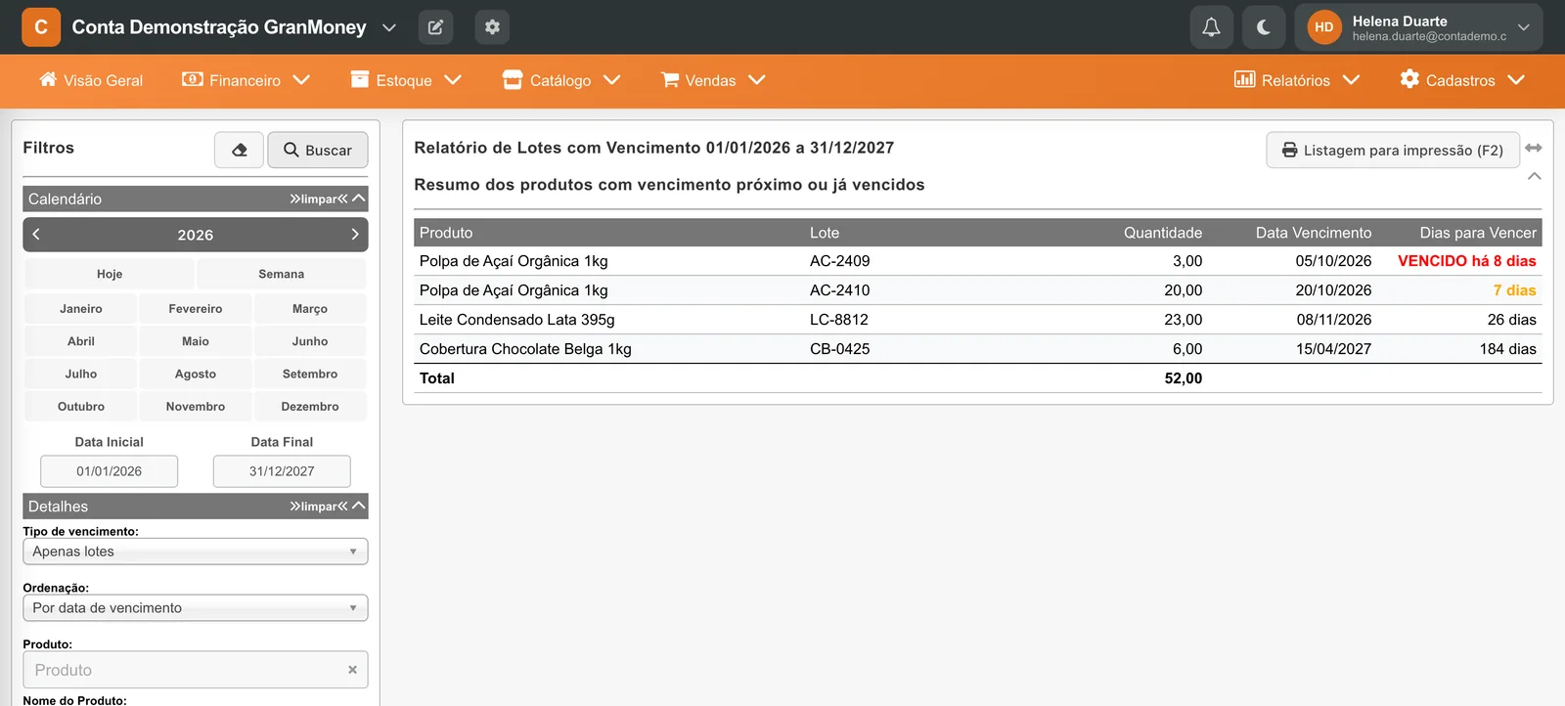
Task: Collapse the Calendário section
Action: [359, 199]
